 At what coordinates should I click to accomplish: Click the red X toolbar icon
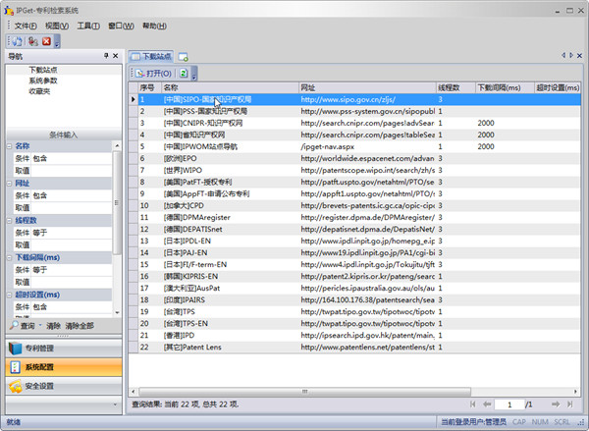[46, 41]
